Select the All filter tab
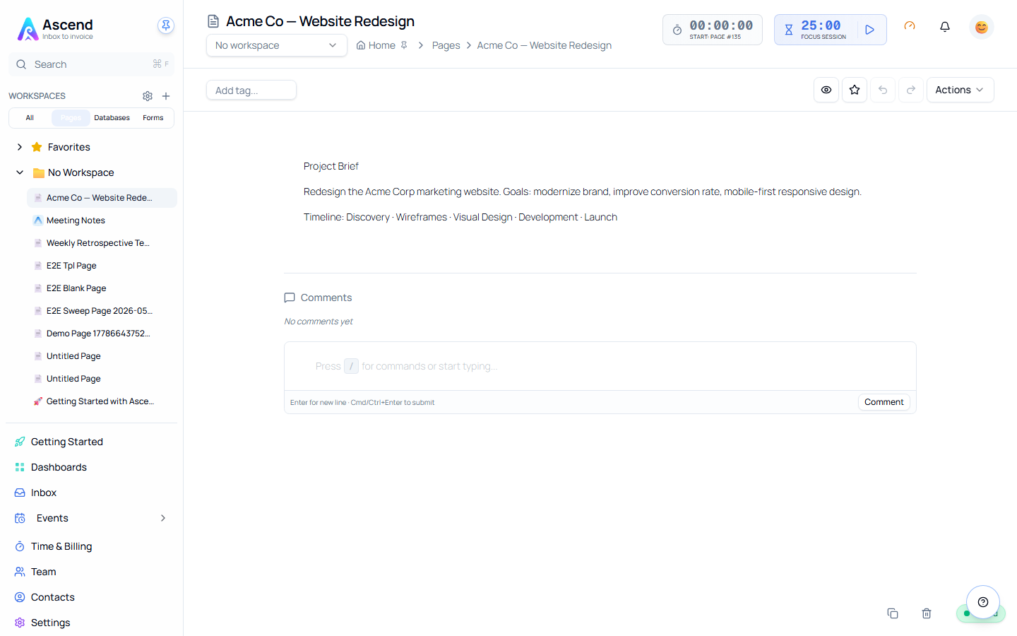The height and width of the screenshot is (636, 1017). [x=30, y=118]
